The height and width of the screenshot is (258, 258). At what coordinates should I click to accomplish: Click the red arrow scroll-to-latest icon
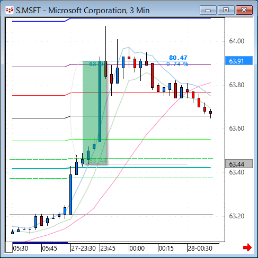[x=247, y=247]
